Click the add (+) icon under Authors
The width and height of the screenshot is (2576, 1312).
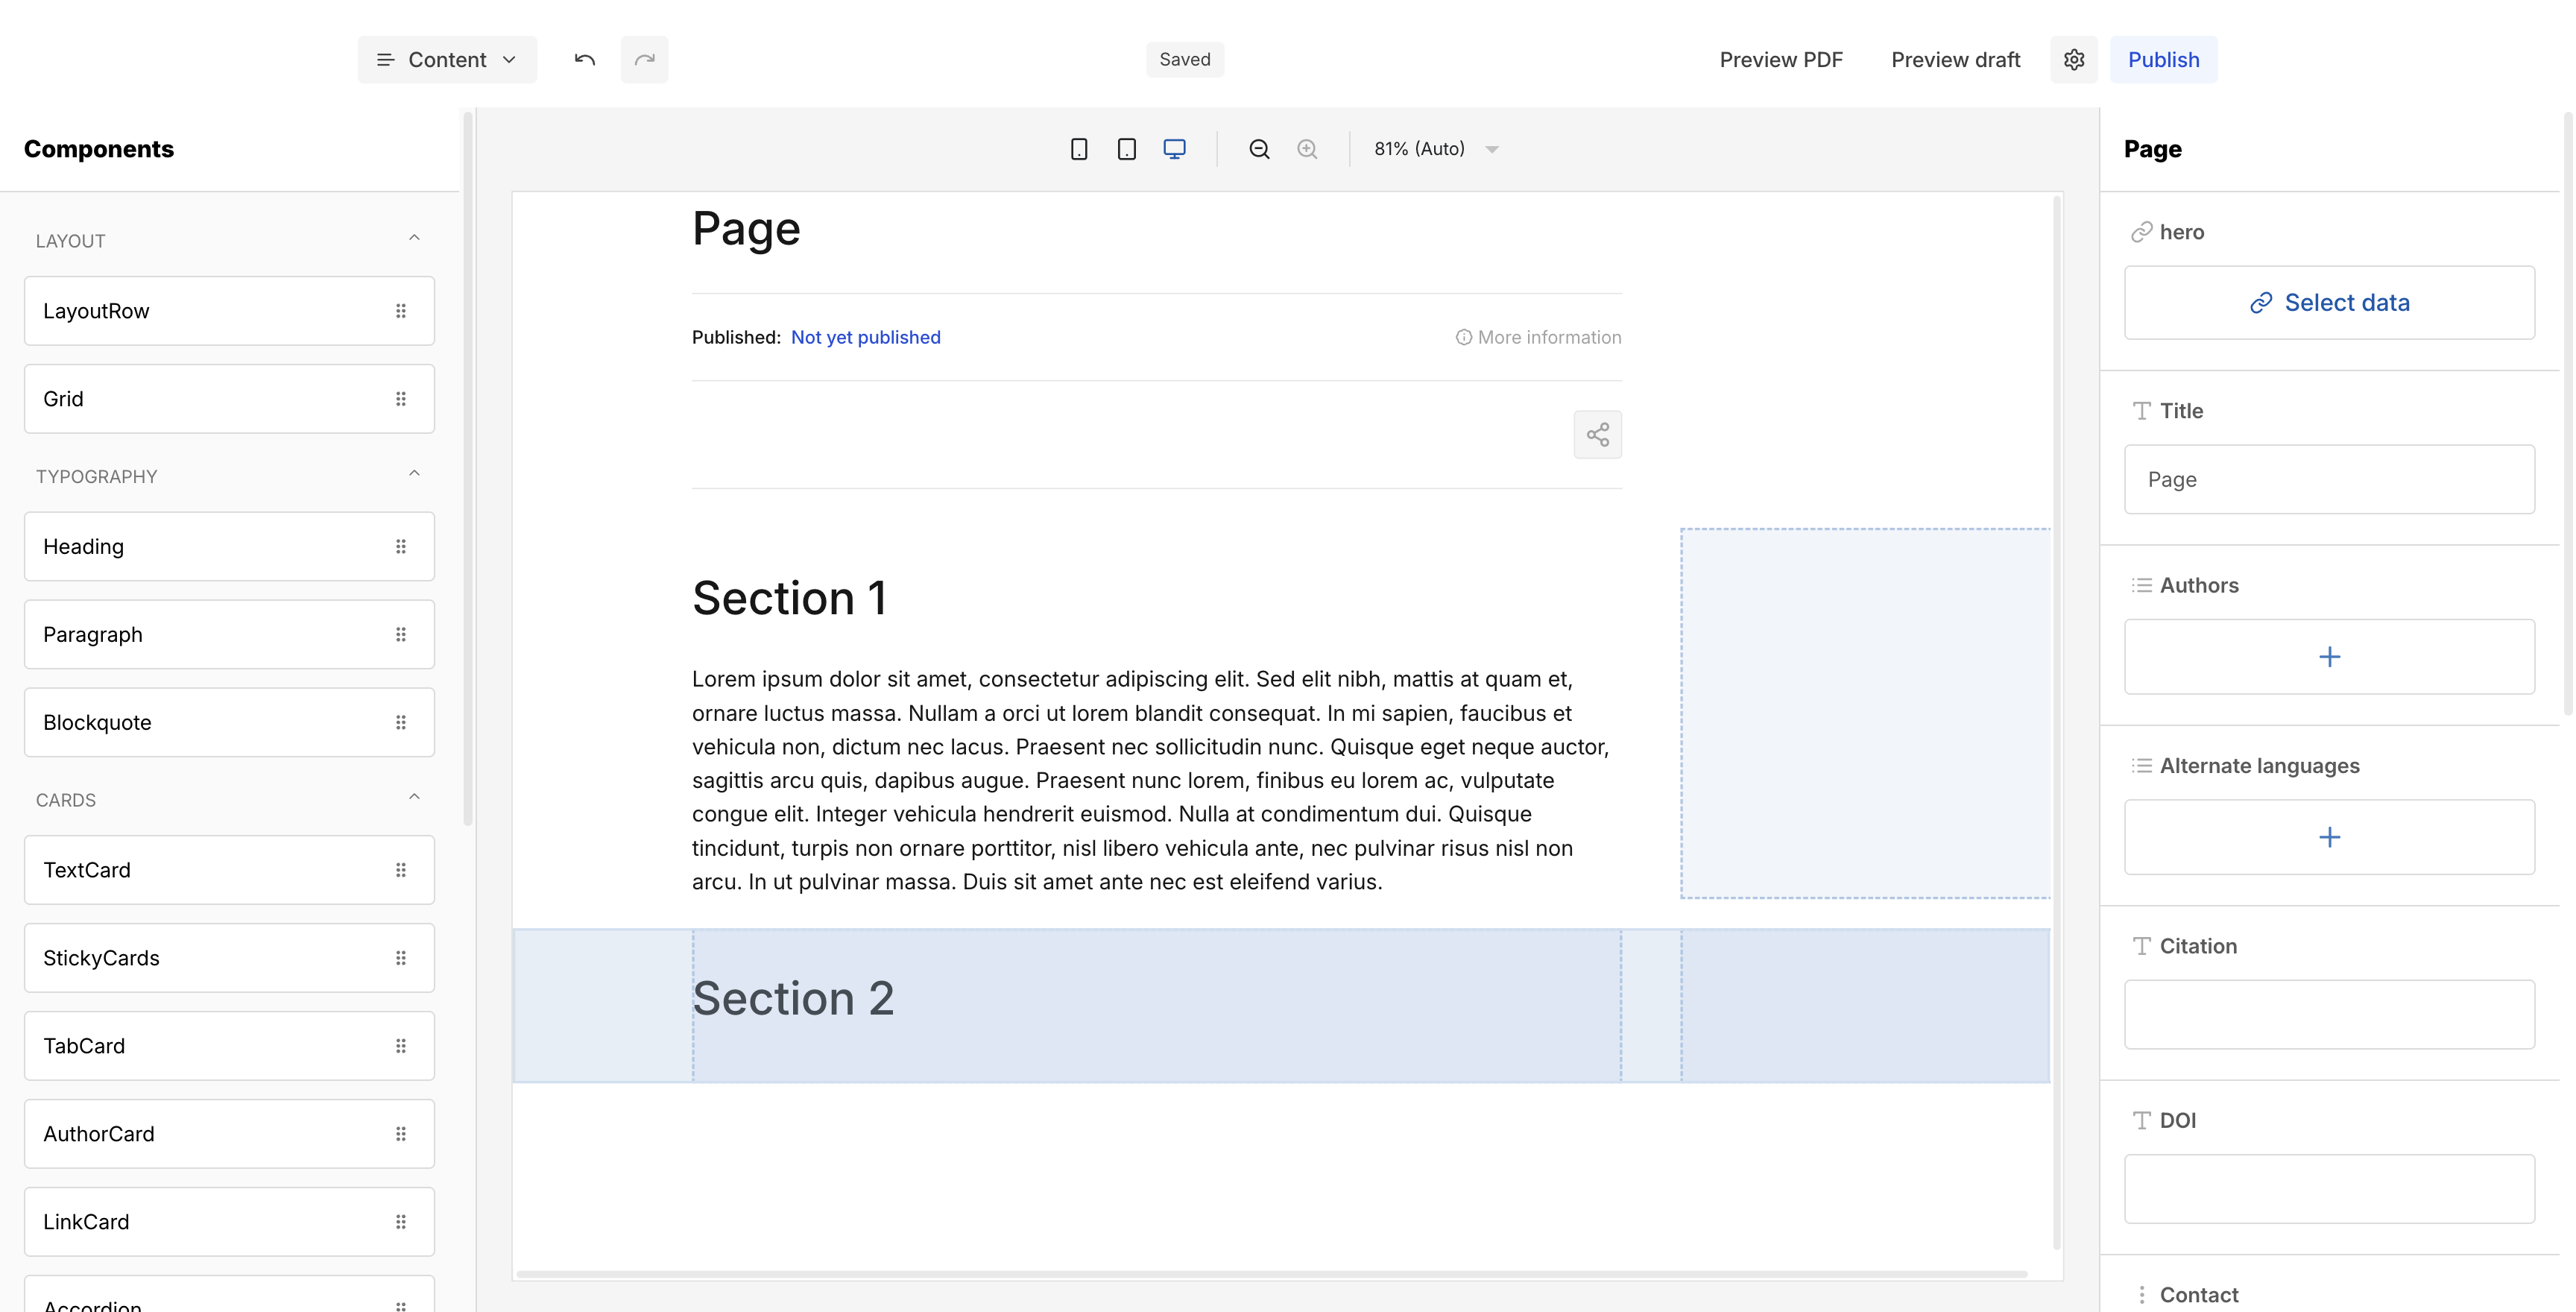click(2330, 656)
